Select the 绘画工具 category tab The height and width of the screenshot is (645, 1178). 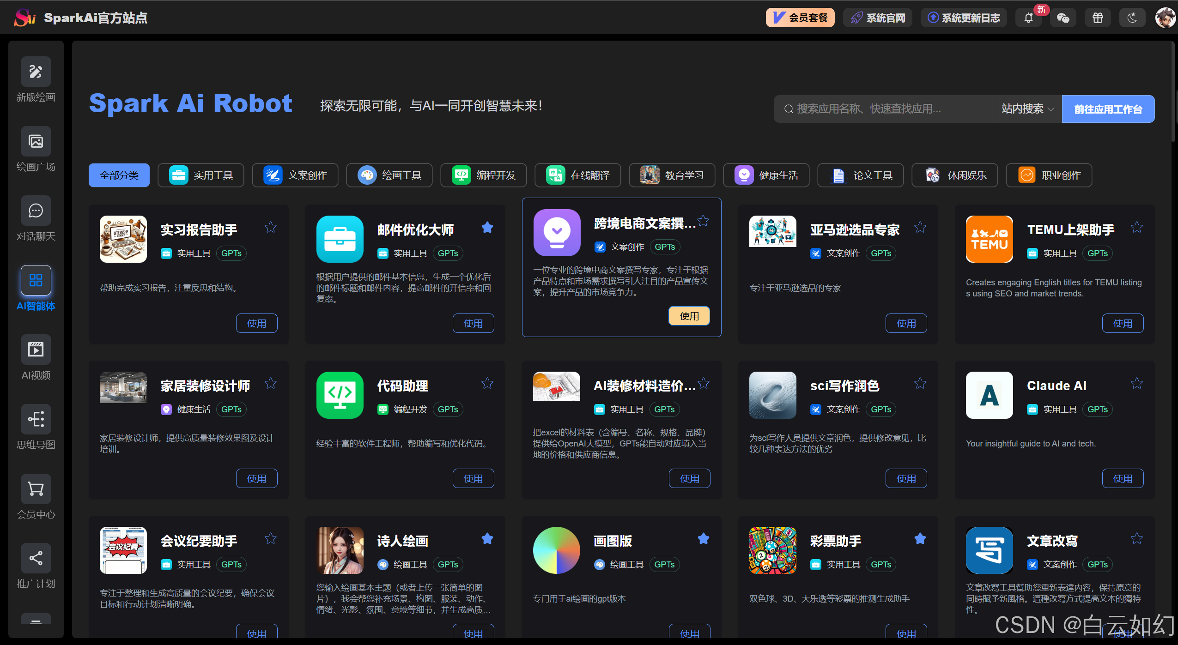tap(389, 175)
